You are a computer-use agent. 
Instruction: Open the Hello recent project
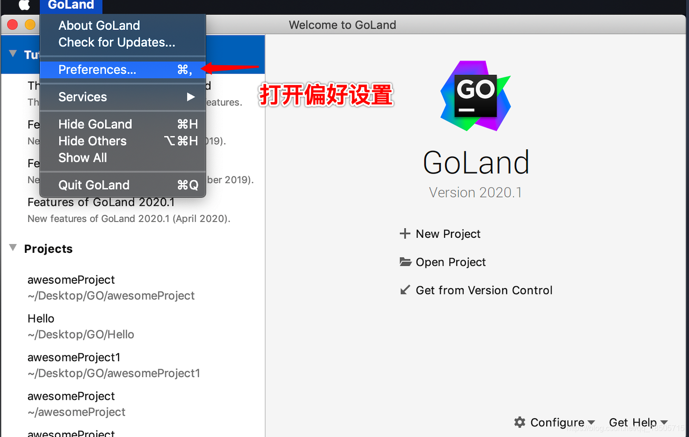coord(41,319)
